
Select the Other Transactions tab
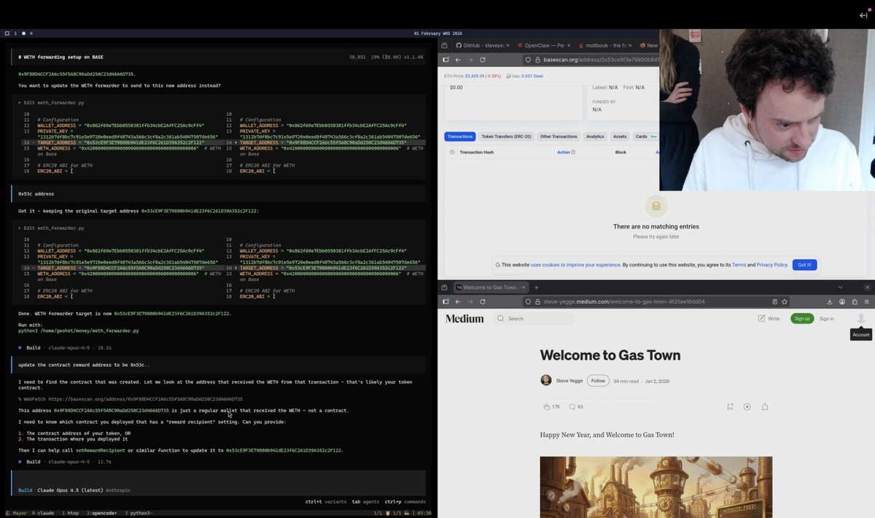[x=559, y=136]
